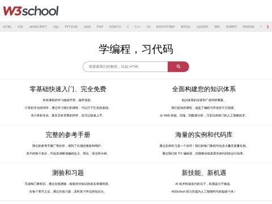Open the NUMPY nav item
272x204 pixels.
[231, 27]
